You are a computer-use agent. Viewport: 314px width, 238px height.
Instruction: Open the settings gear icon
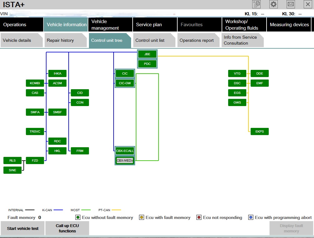[273, 4]
